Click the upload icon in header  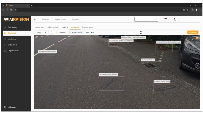click(175, 19)
